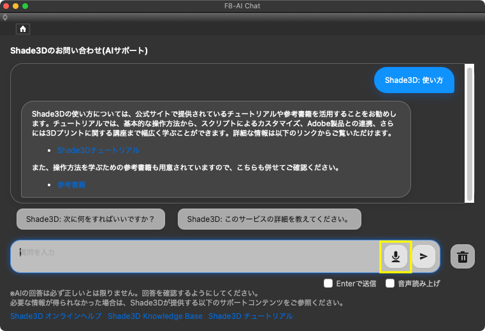Open the Shade3D オンラインヘルプ footer link
The image size is (485, 331).
55,316
